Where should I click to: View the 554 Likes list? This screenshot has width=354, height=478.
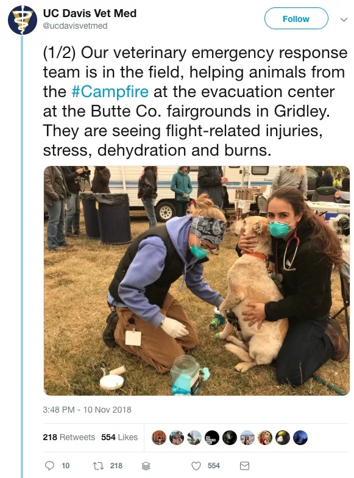(x=119, y=437)
